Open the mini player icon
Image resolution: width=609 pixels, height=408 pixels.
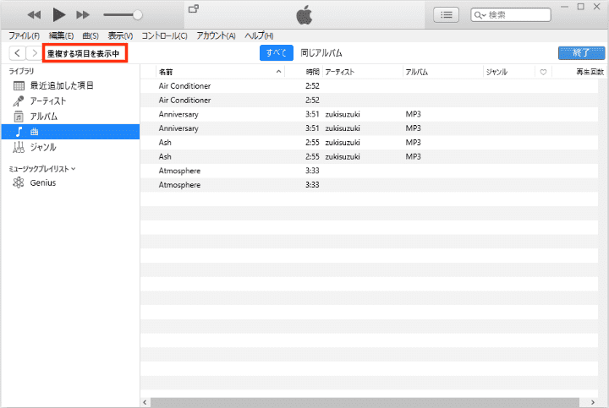194,9
